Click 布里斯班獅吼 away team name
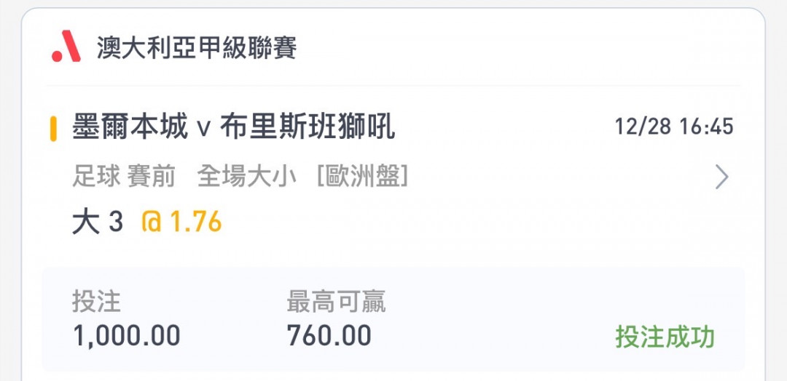Screen dimensions: 787x381 (308, 127)
